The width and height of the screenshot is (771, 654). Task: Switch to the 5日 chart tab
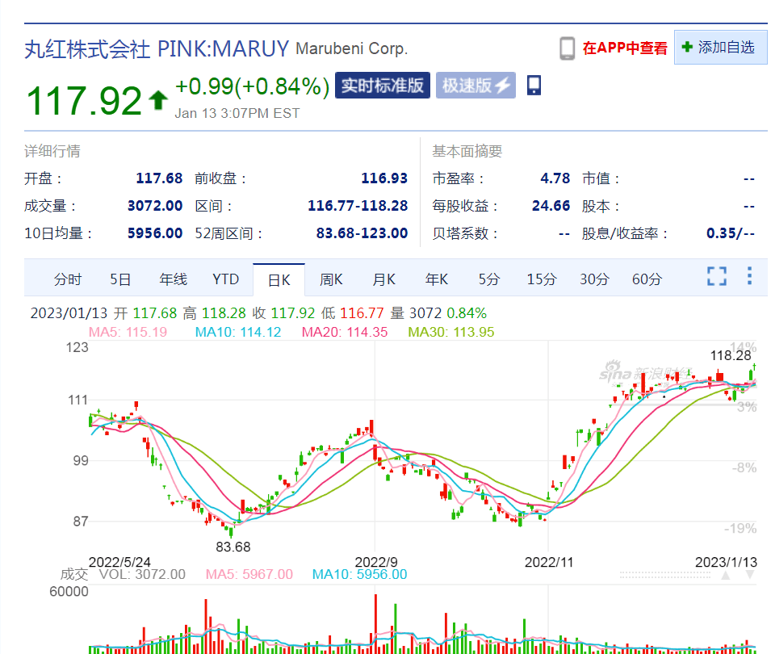pyautogui.click(x=120, y=279)
